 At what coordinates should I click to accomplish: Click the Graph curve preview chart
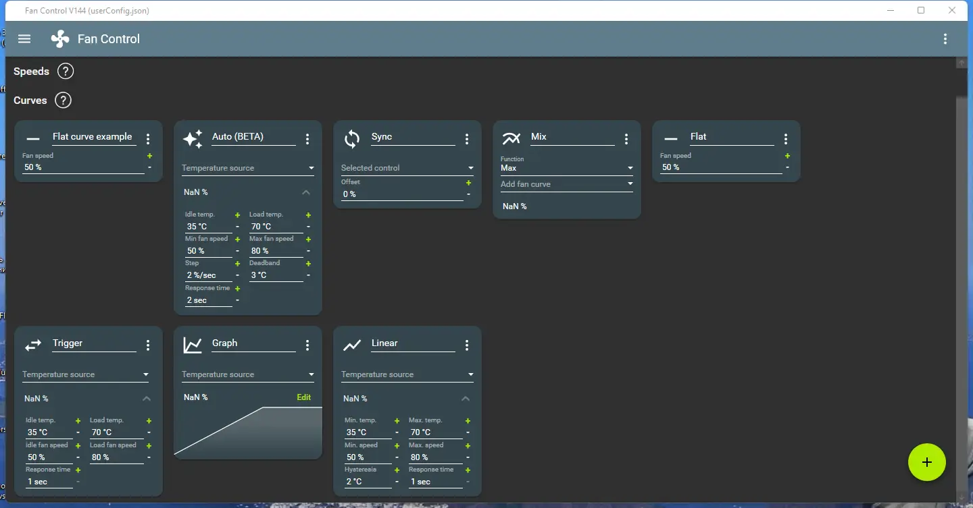click(x=248, y=432)
